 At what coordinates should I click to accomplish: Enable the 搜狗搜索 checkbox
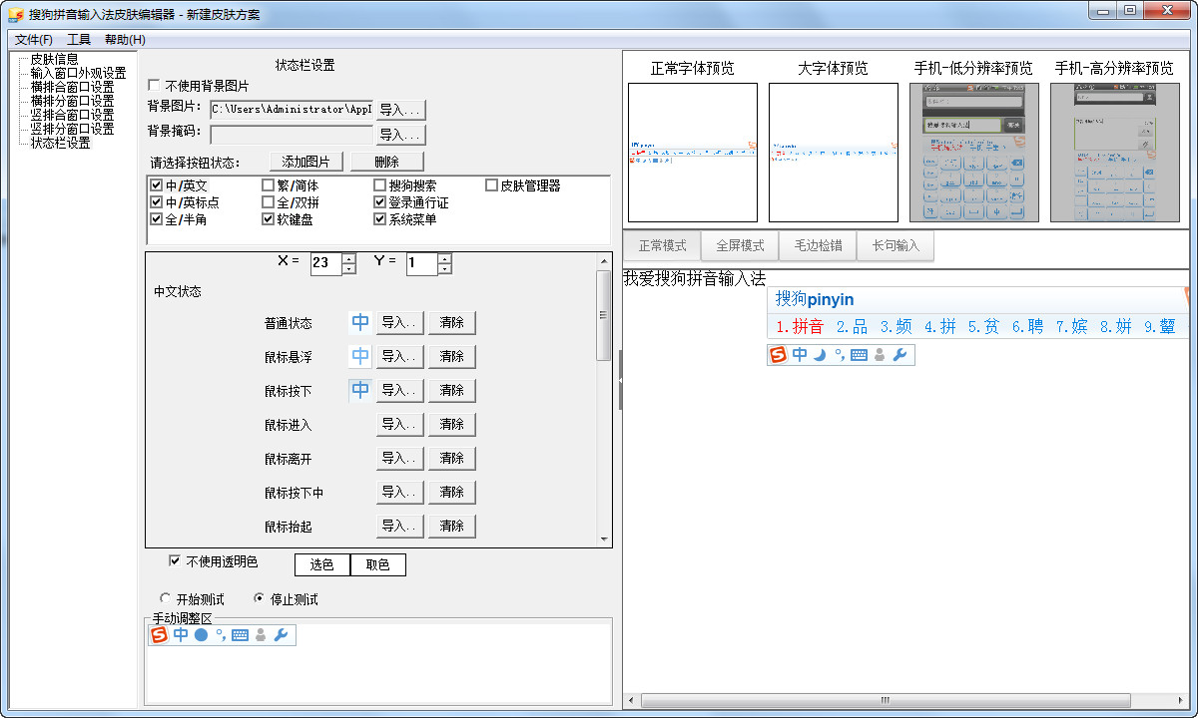tap(379, 185)
